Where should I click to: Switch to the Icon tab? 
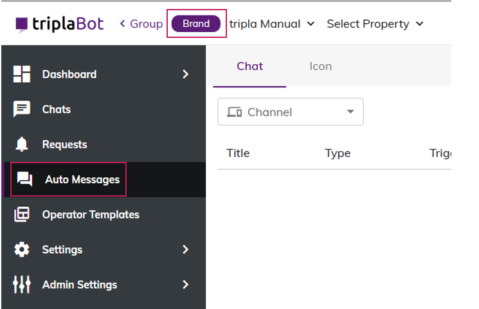[320, 66]
